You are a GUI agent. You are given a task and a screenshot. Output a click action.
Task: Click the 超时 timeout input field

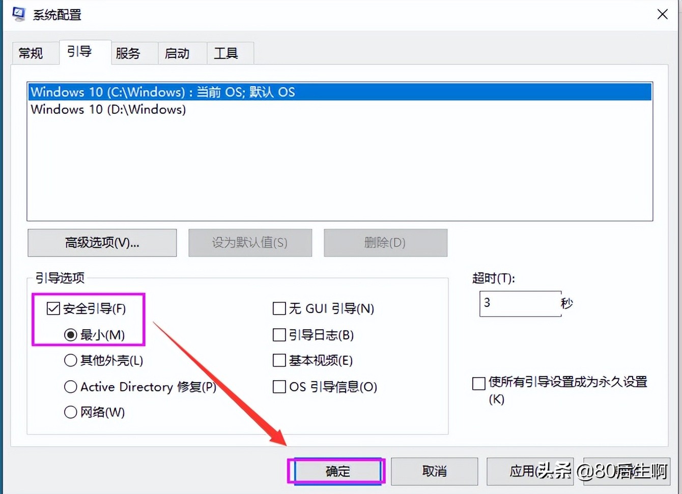[x=520, y=303]
